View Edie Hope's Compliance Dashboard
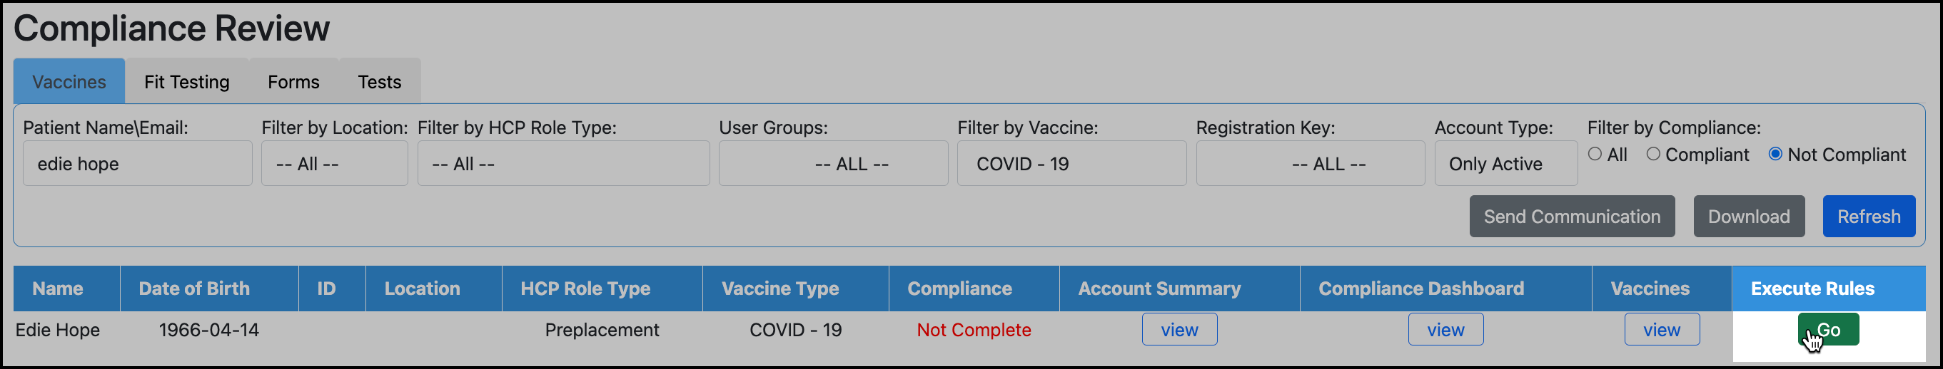Viewport: 1943px width, 369px height. pyautogui.click(x=1445, y=329)
